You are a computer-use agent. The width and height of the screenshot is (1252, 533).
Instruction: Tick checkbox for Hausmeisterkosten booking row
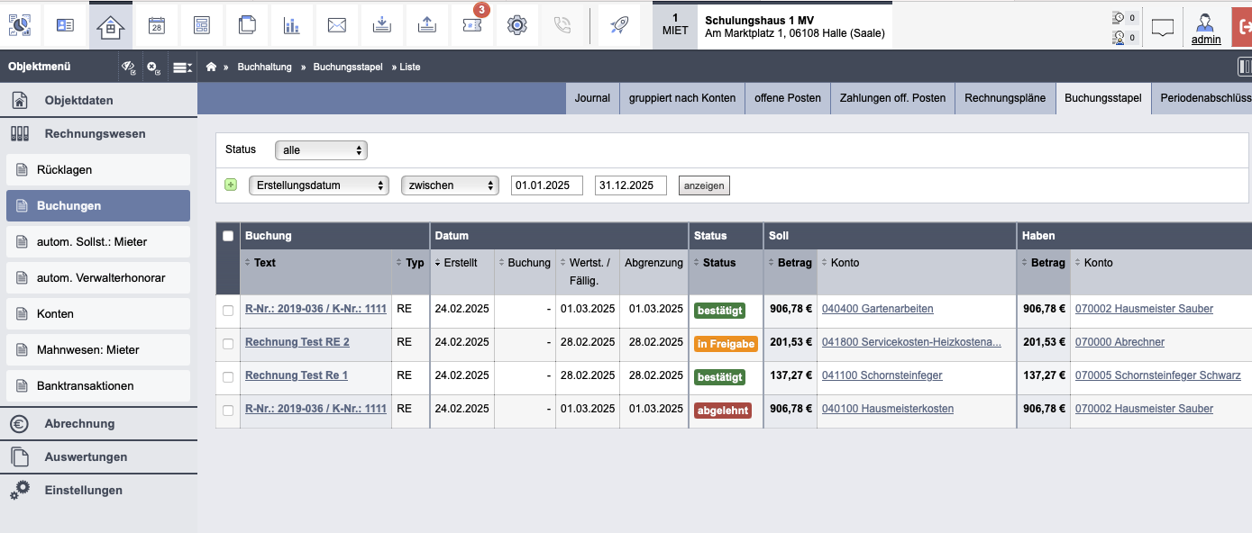pyautogui.click(x=228, y=410)
